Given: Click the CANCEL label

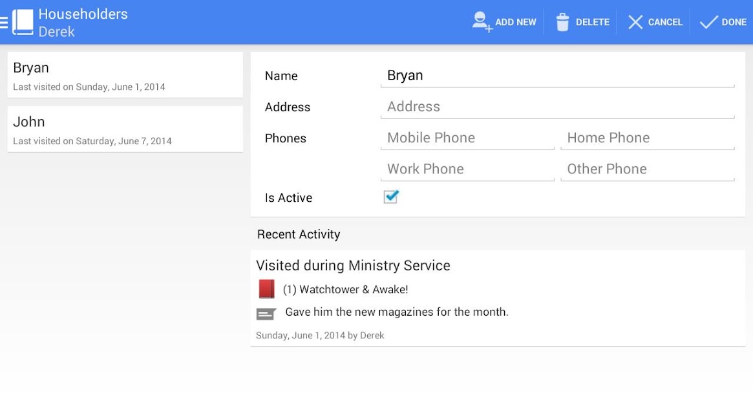Looking at the screenshot, I should pos(665,22).
